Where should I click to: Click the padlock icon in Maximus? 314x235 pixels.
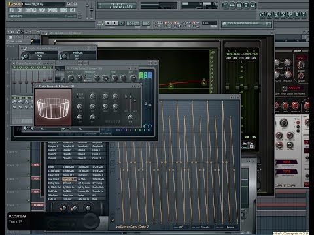251,145
